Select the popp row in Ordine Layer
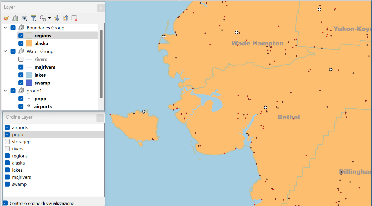This screenshot has height=206, width=372. 54,135
